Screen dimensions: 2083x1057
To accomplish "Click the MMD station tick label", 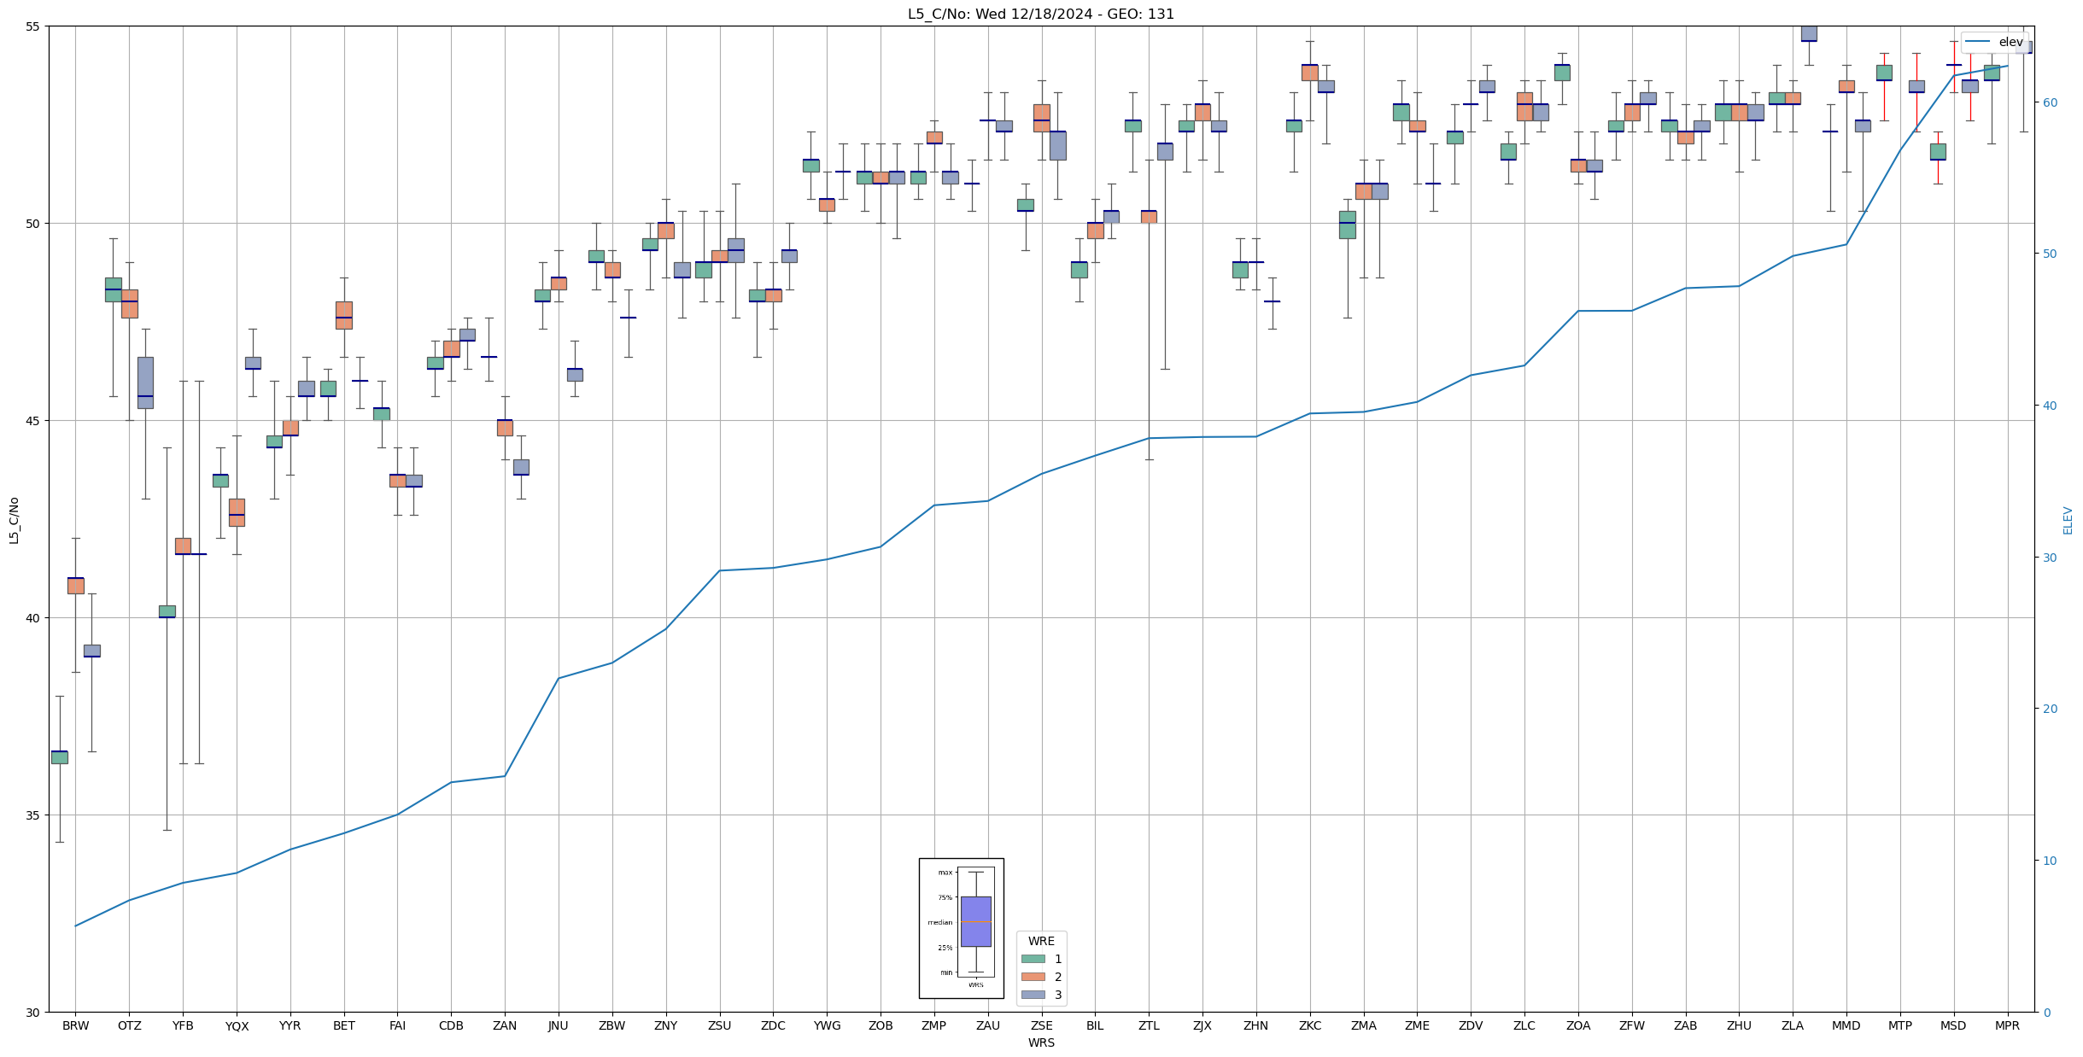I will (x=1846, y=1025).
